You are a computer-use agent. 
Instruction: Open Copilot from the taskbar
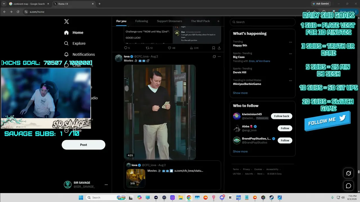point(139,198)
